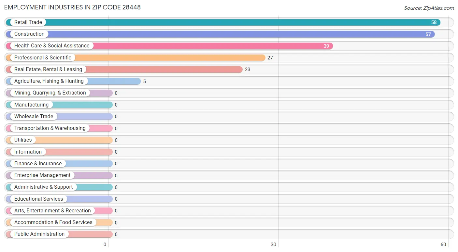Screen dimensions: 458x252
Task: Select the Information label
Action: pos(28,152)
